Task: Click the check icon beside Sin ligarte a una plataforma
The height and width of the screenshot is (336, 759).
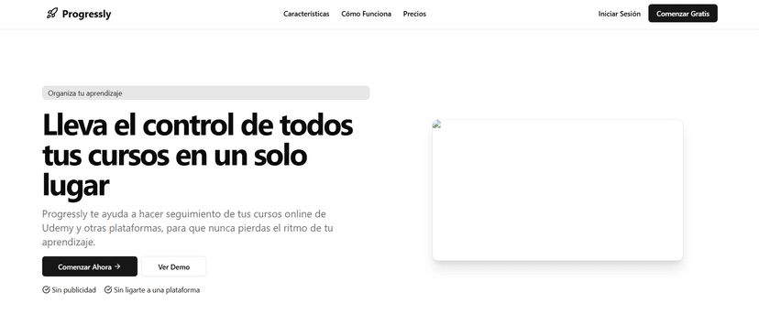Action: click(108, 290)
